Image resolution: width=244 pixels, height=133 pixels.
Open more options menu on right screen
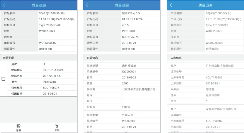click(239, 5)
